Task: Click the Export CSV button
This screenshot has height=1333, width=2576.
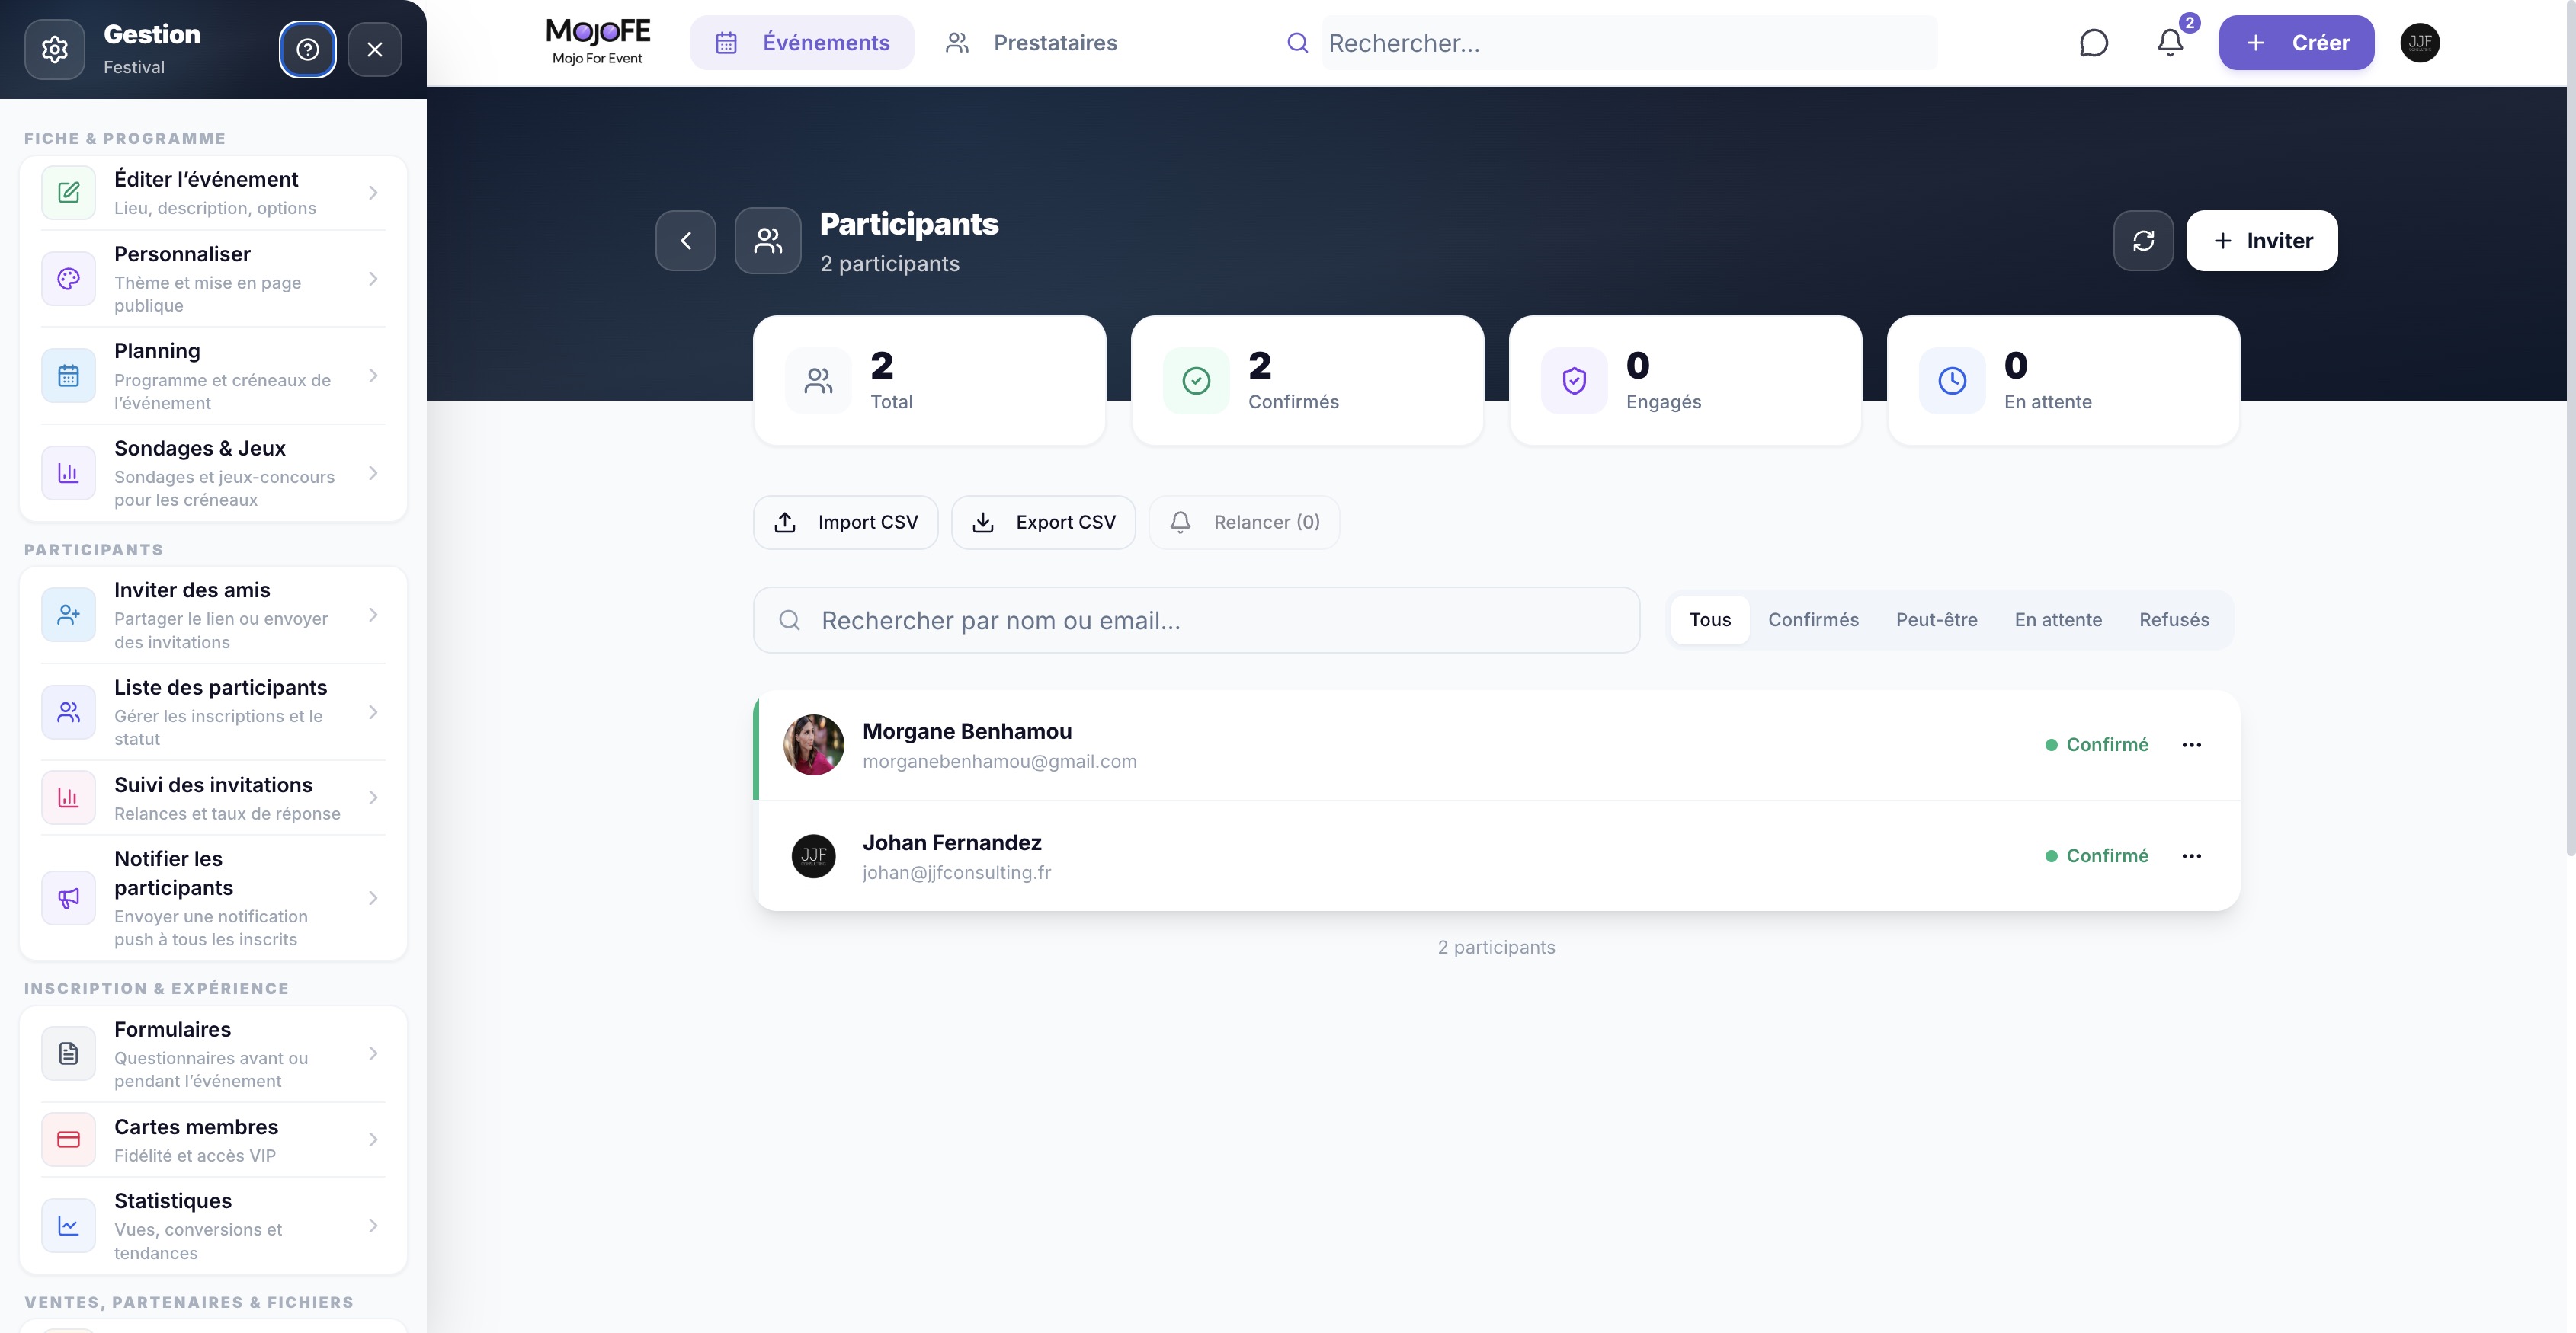Action: click(1043, 523)
